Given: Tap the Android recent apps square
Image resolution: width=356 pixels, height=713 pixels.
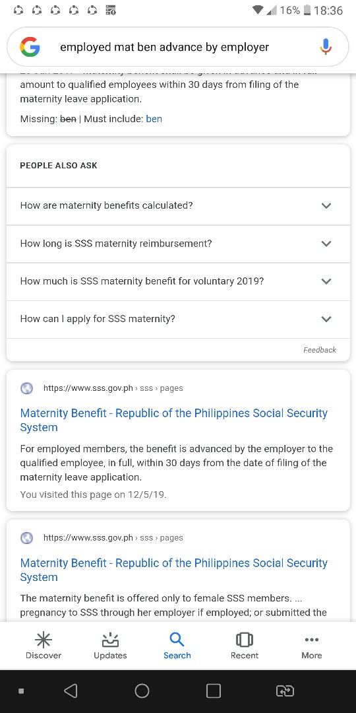Looking at the screenshot, I should tap(214, 691).
